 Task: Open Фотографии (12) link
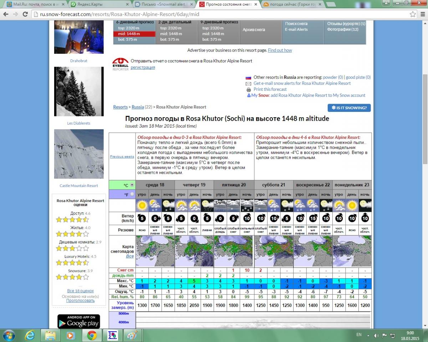pos(343,29)
